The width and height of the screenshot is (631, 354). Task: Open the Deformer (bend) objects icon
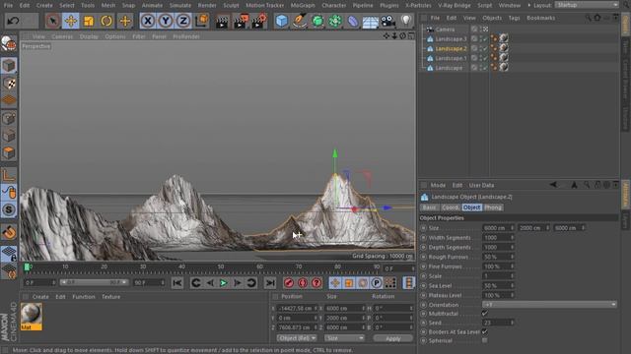point(353,21)
